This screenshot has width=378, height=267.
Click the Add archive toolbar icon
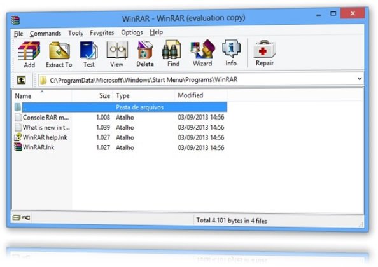coord(29,51)
